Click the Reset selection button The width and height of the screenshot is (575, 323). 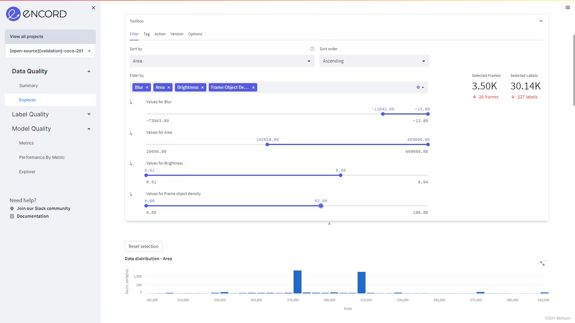click(x=143, y=246)
